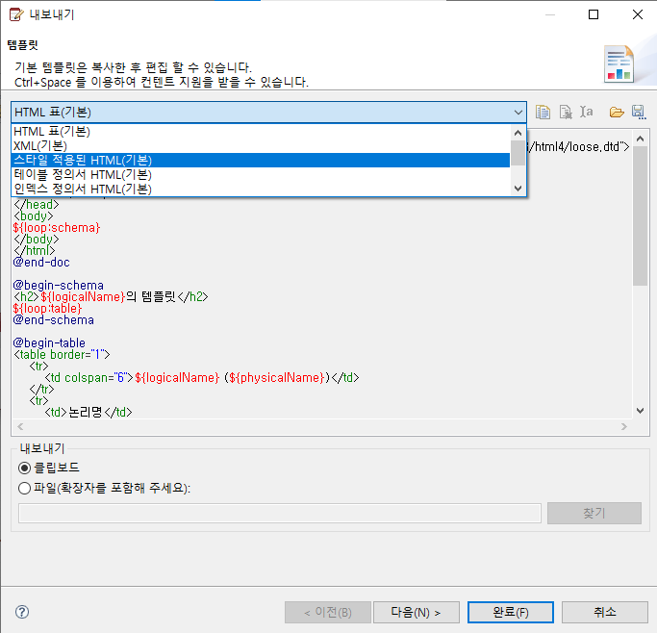This screenshot has width=657, height=633.
Task: Click the dropdown list scroll up arrow
Action: coord(518,133)
